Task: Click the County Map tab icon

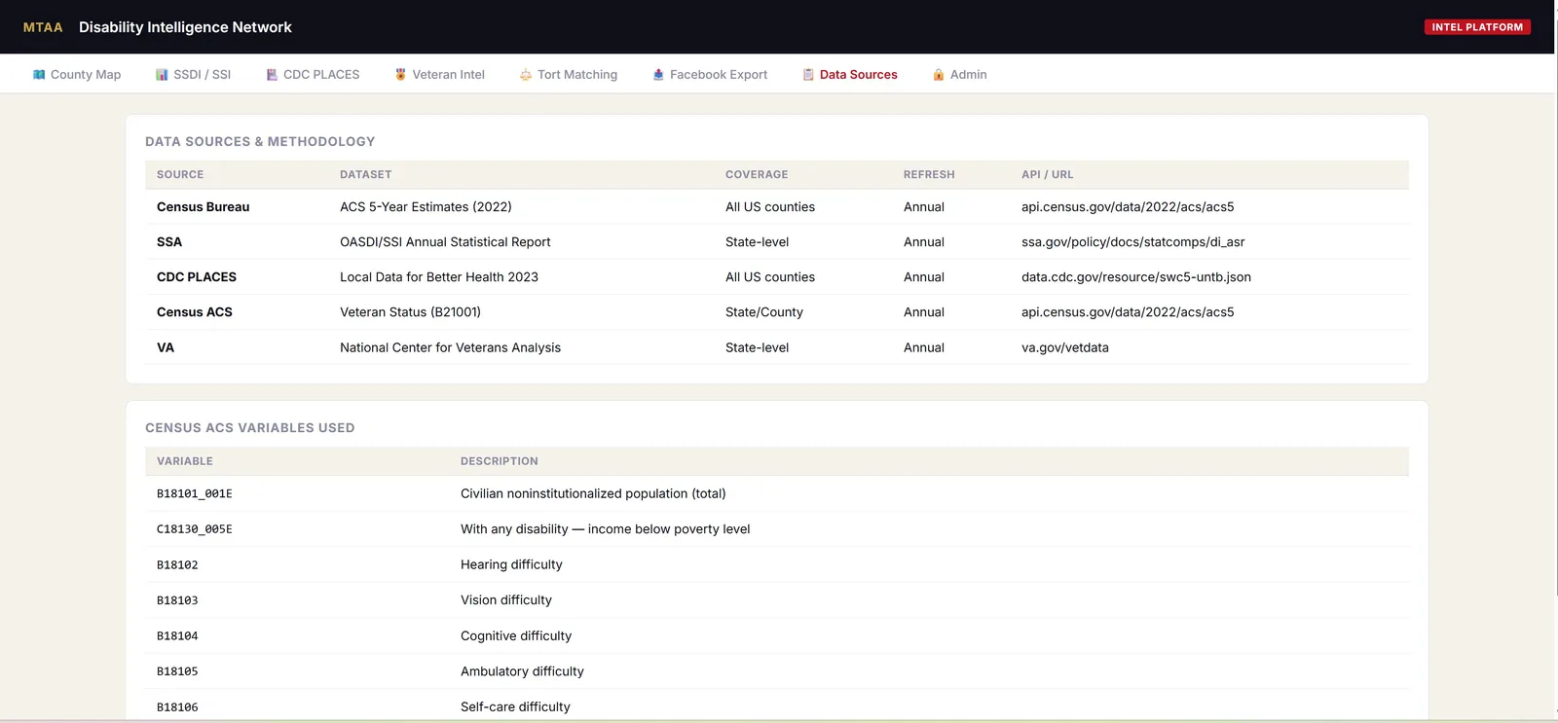Action: coord(39,75)
